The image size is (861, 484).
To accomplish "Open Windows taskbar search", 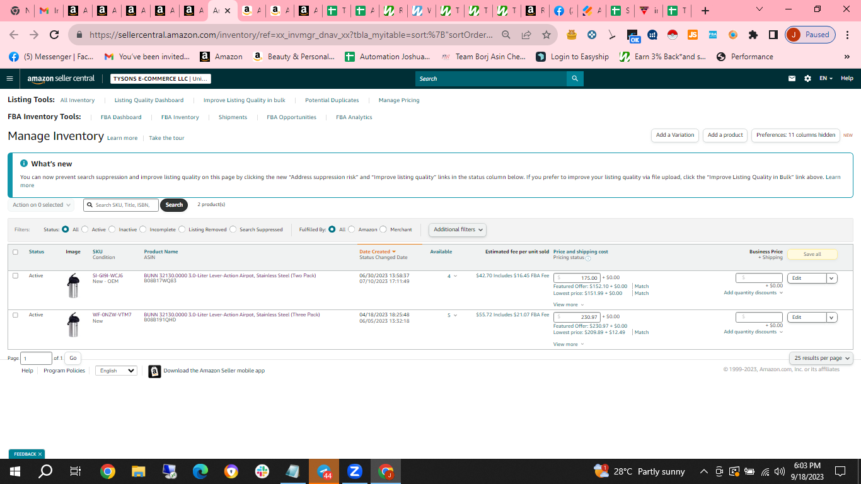I will pos(45,471).
